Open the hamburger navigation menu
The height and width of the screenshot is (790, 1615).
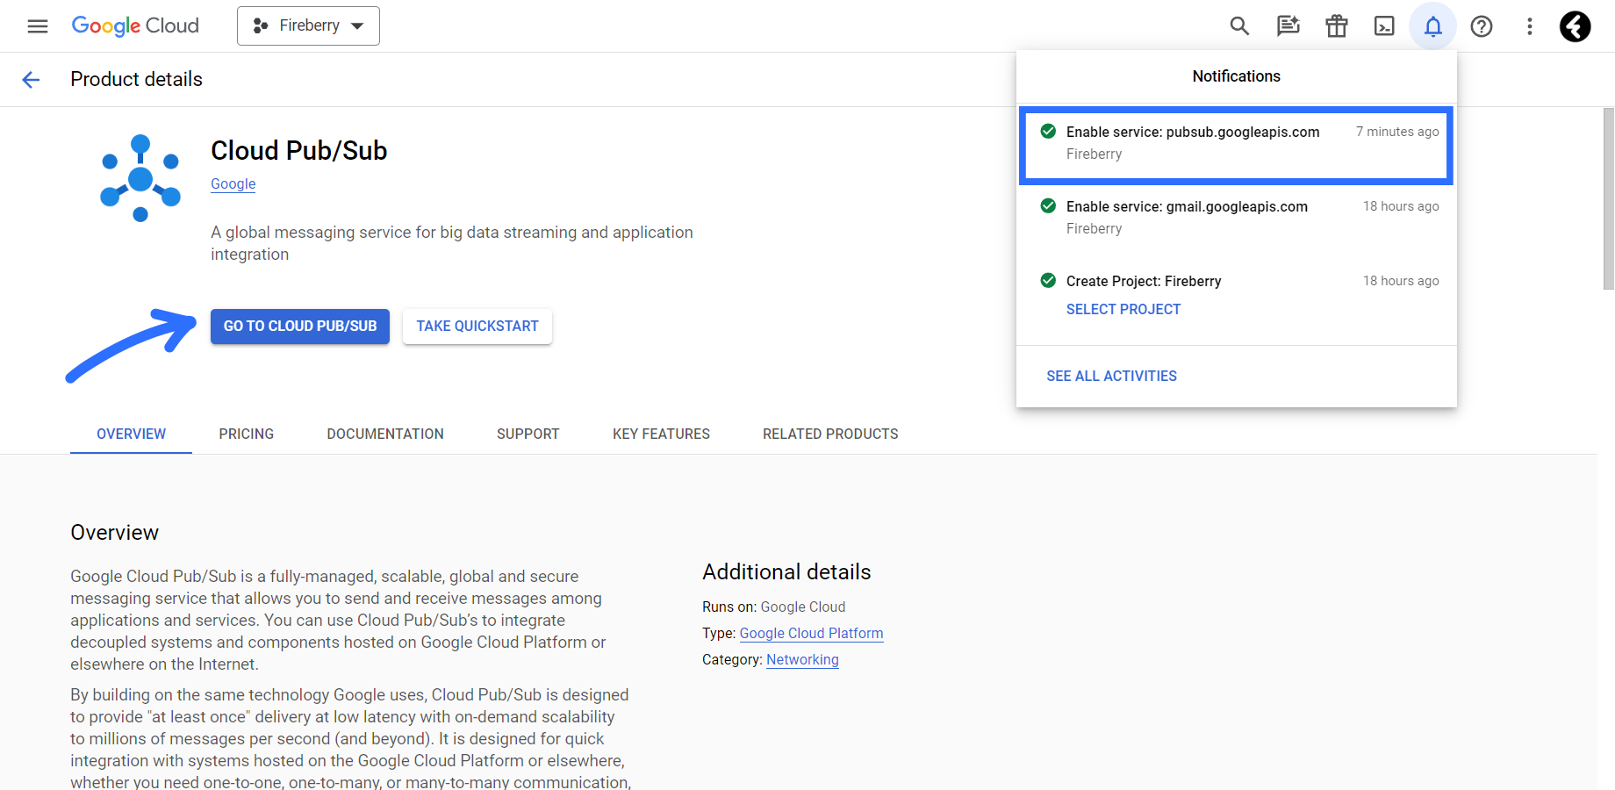[x=38, y=26]
